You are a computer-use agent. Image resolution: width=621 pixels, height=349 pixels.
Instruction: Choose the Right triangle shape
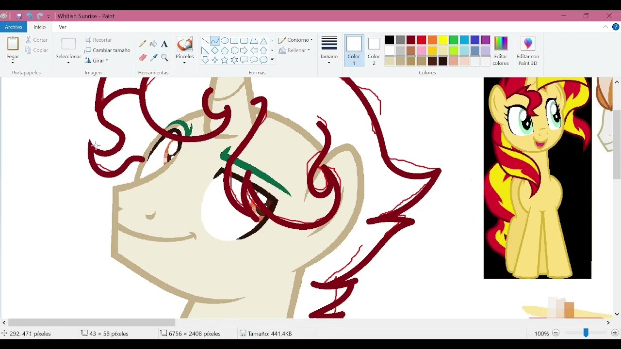point(205,50)
